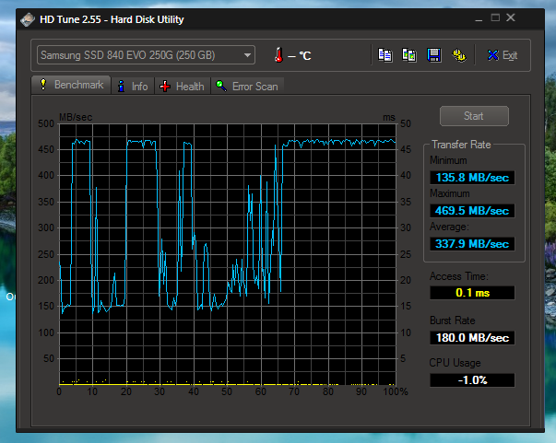Open the options gear icon
The image size is (556, 443).
pos(459,55)
